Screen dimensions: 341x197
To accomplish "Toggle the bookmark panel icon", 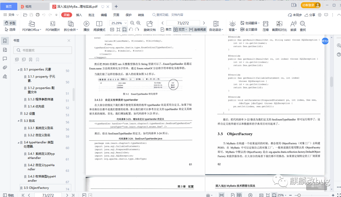I will (x=5, y=41).
